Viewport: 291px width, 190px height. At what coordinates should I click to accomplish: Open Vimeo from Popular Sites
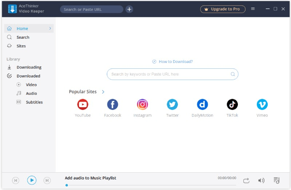pos(262,105)
